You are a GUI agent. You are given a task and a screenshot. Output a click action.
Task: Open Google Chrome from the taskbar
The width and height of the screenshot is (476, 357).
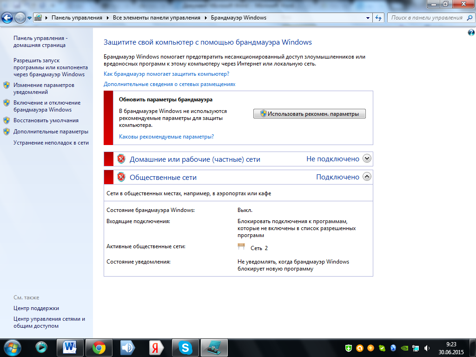[99, 347]
